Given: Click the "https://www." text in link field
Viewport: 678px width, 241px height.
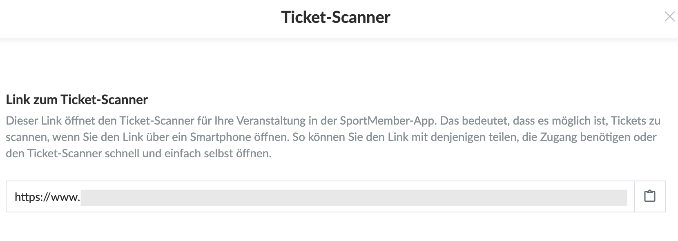Looking at the screenshot, I should [47, 197].
